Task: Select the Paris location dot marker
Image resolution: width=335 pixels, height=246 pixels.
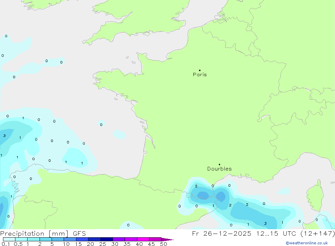Action: click(200, 70)
